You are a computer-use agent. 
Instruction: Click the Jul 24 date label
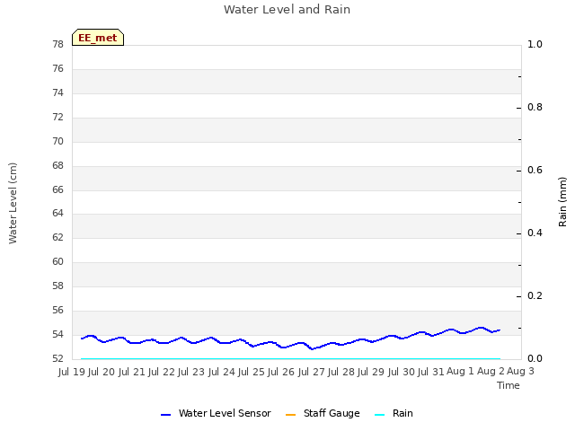point(222,372)
